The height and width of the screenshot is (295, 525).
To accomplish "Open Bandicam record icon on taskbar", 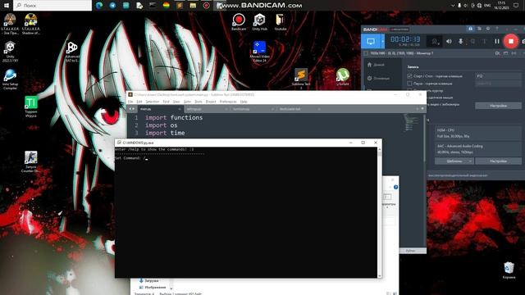I will click(x=206, y=6).
